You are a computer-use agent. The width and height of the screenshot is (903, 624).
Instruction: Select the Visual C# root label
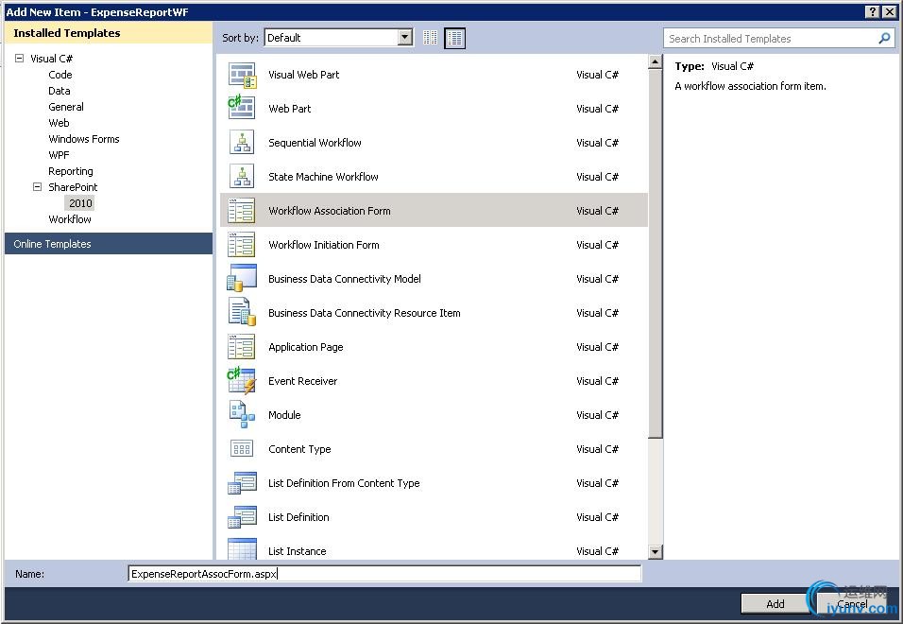(x=51, y=59)
